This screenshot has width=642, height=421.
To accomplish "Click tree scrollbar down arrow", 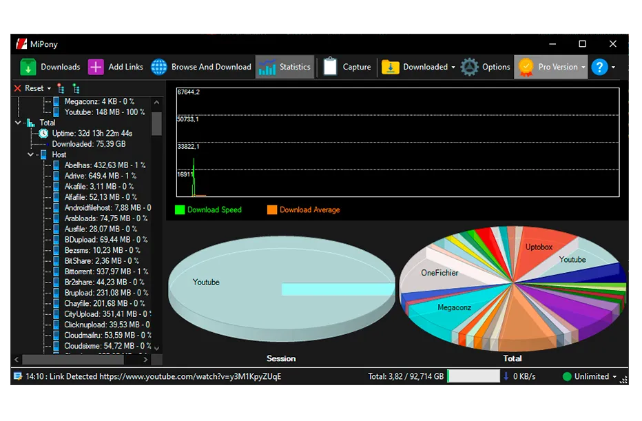I will tap(157, 348).
